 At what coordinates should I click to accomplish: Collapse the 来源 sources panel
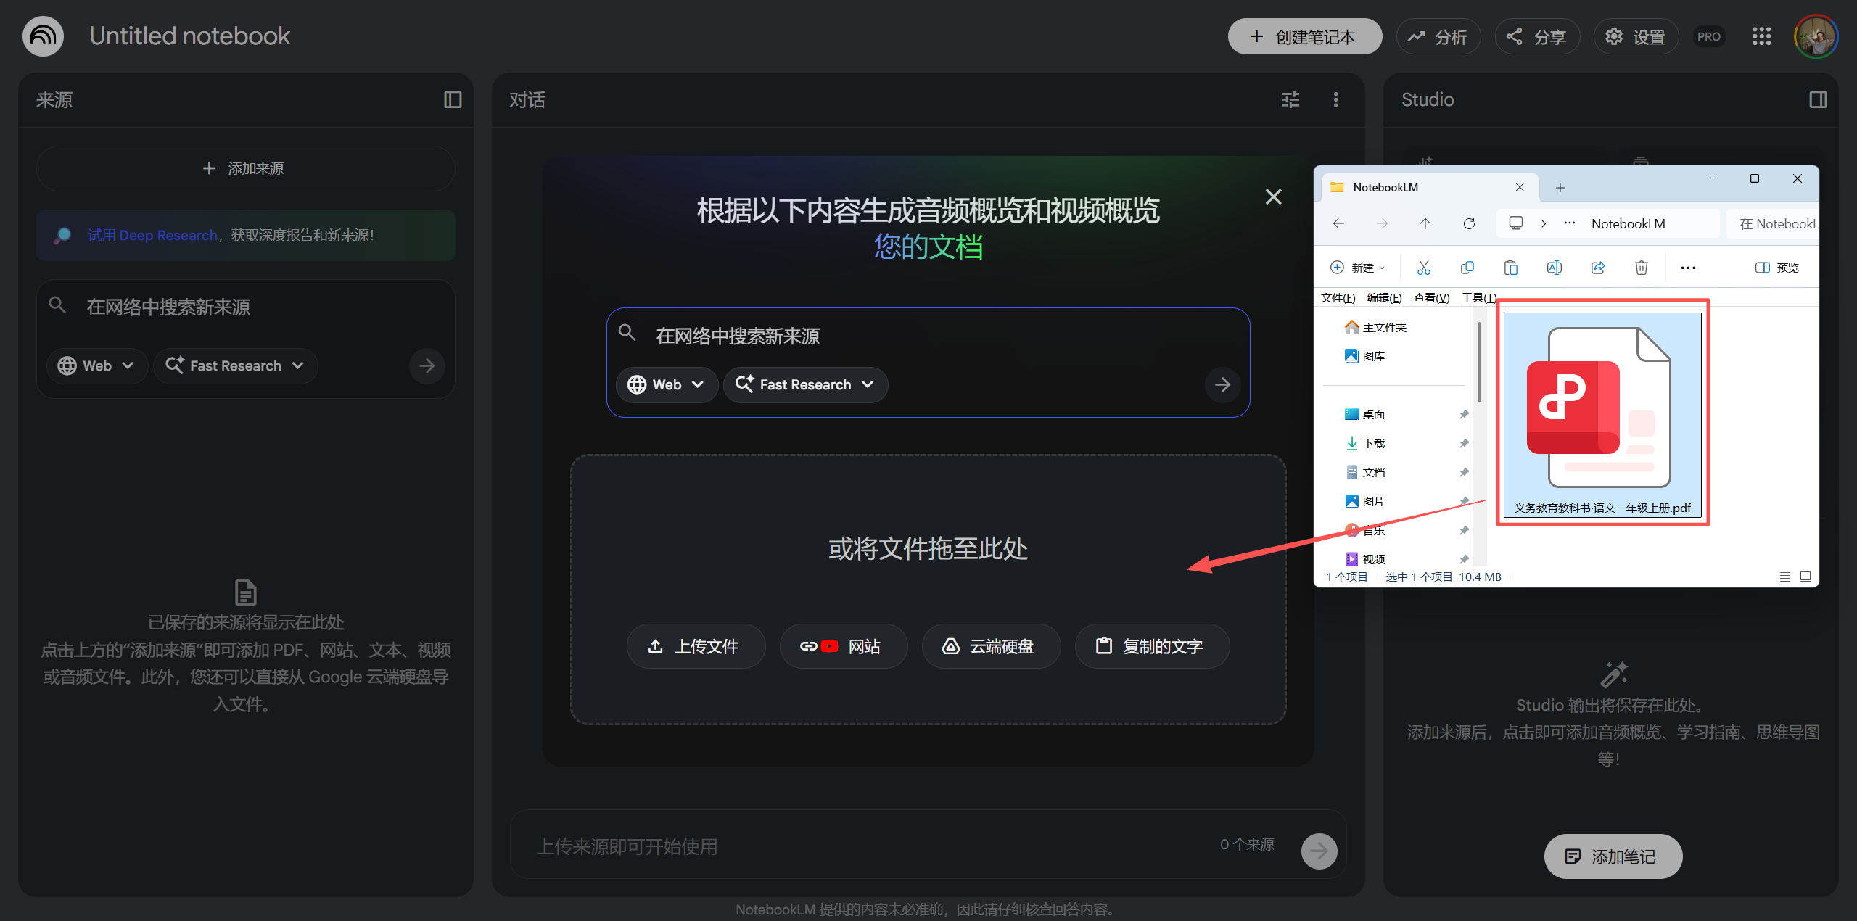pyautogui.click(x=452, y=99)
